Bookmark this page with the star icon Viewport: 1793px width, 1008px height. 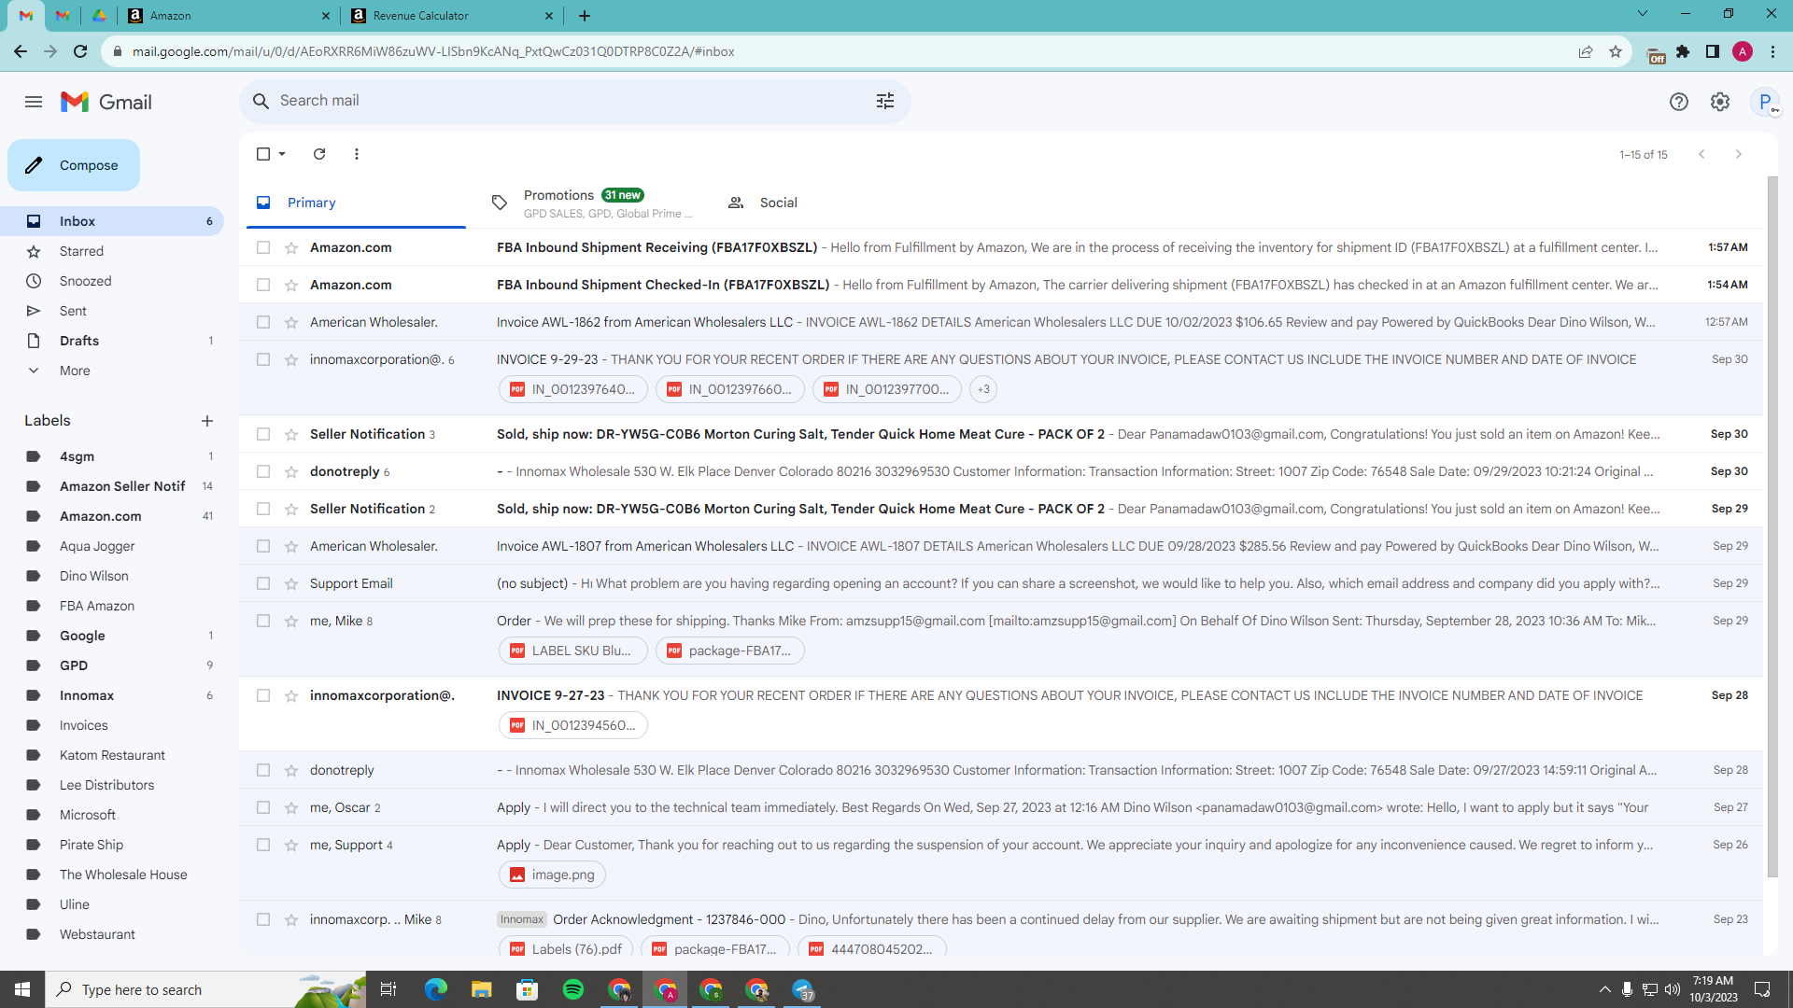1616,51
